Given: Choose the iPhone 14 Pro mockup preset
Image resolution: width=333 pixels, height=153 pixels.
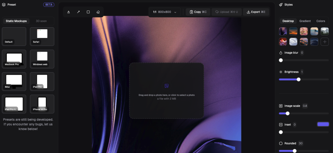Looking at the screenshot, I should 42,104.
